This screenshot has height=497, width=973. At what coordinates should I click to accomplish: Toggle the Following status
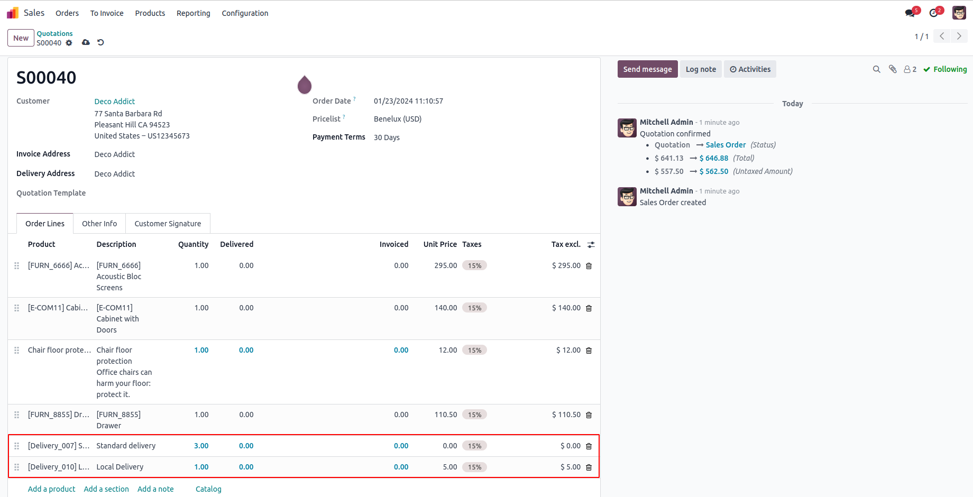(x=945, y=69)
